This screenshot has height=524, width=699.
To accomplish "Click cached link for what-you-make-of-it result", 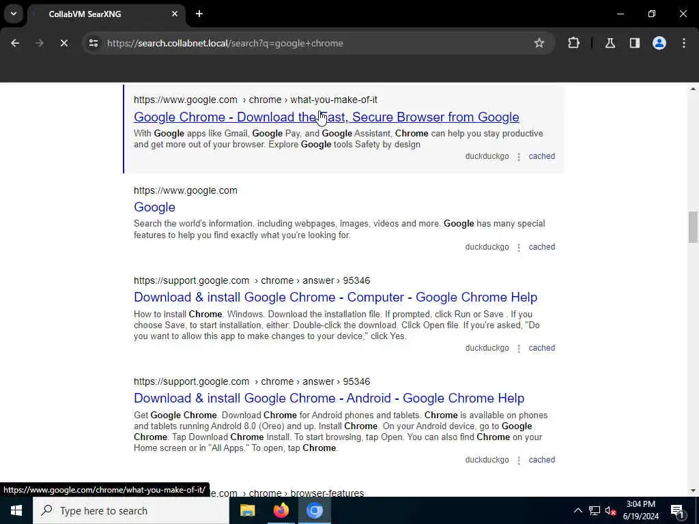I will (x=541, y=156).
